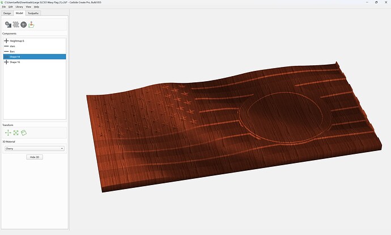
Task: Open the Library menu
Action: click(x=19, y=7)
